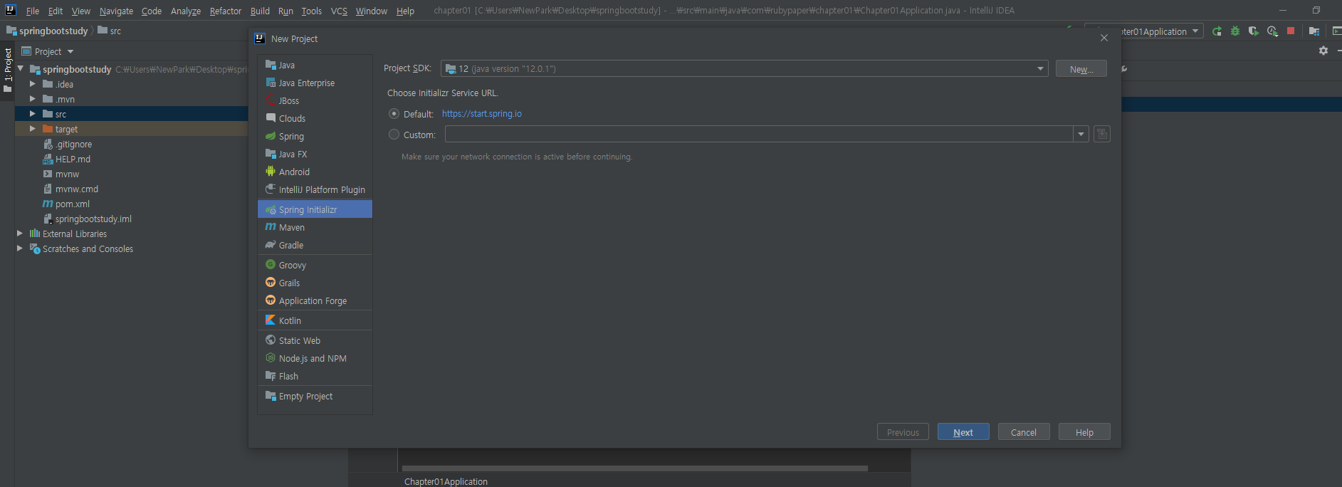Select Grails project type
This screenshot has height=487, width=1342.
pyautogui.click(x=315, y=283)
